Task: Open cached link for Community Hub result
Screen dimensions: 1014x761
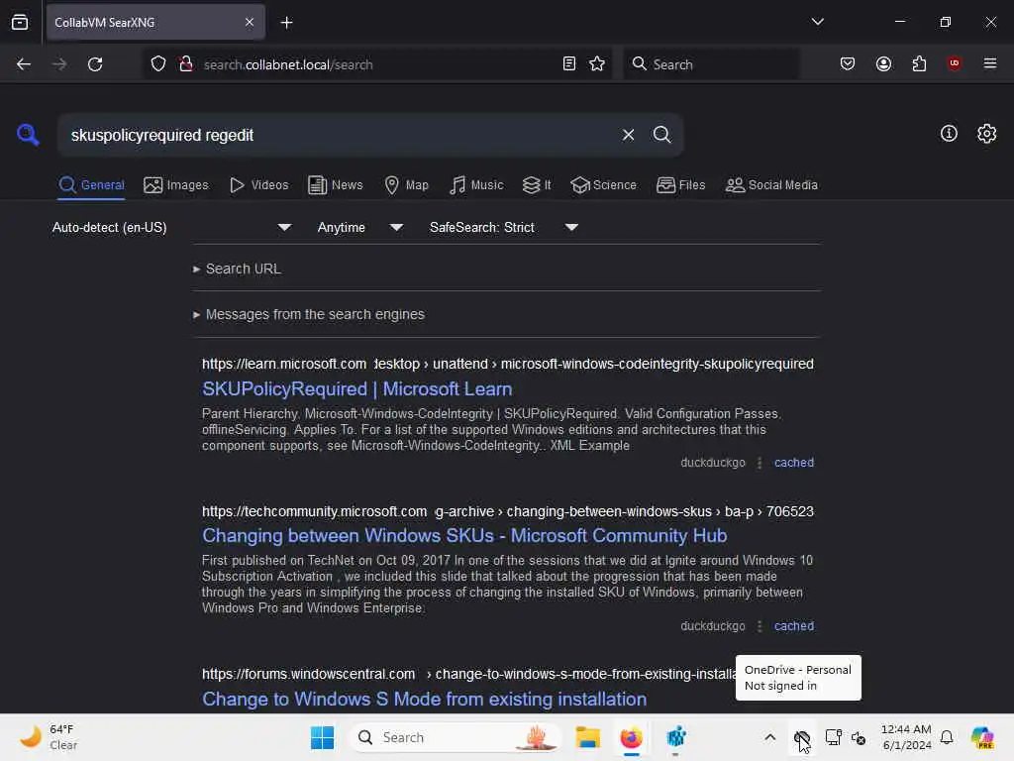Action: pos(793,626)
